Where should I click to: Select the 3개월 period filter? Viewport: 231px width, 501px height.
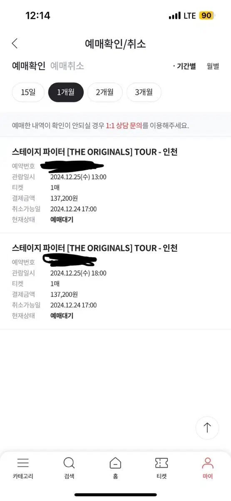(x=144, y=92)
